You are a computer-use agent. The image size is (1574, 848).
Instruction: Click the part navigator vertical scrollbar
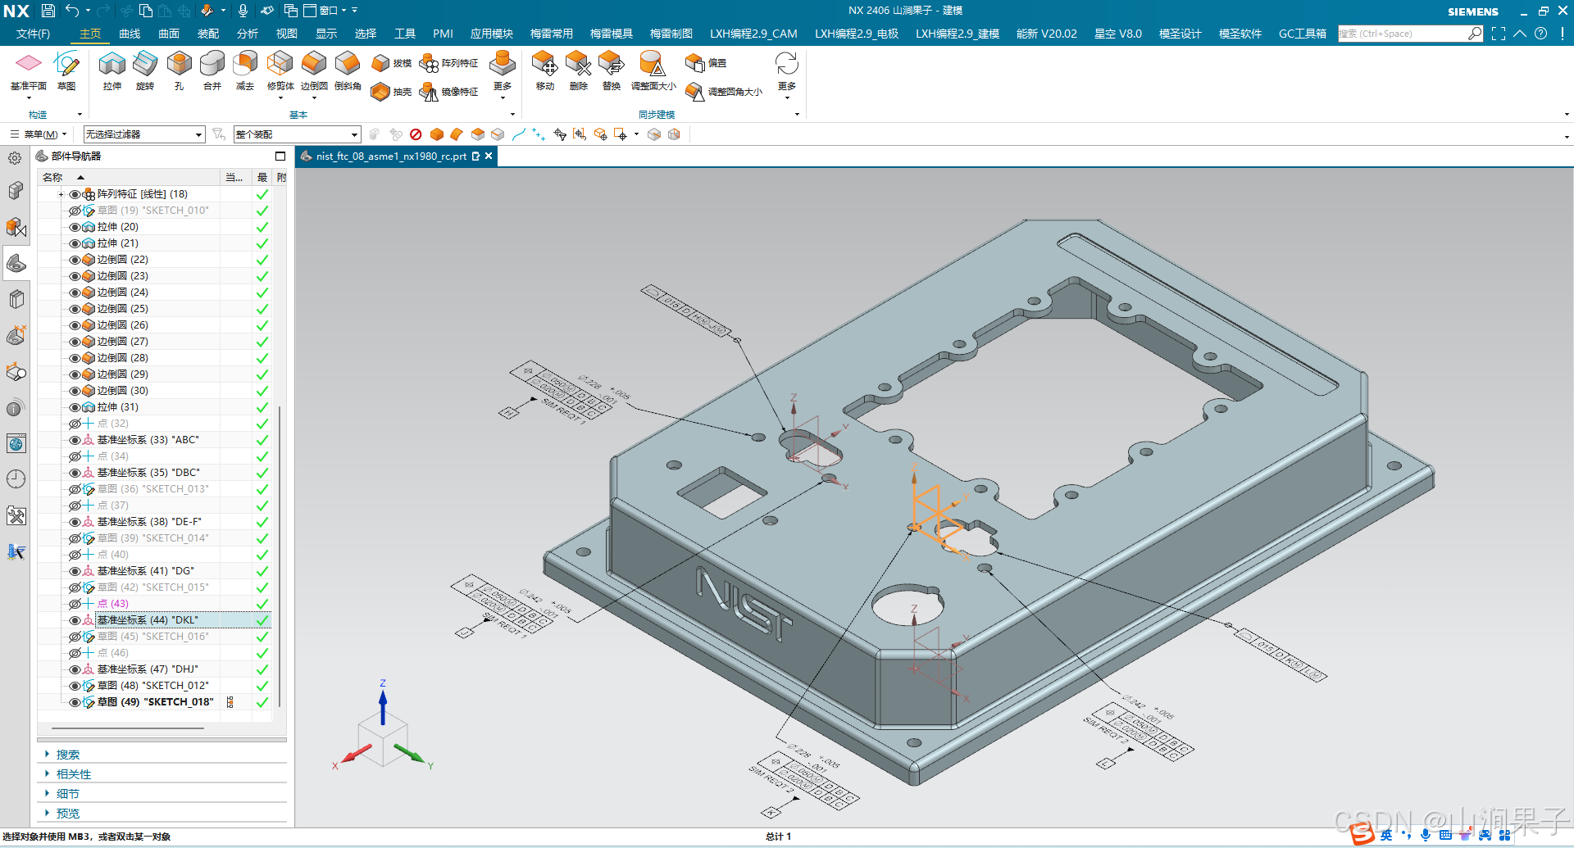pyautogui.click(x=280, y=556)
